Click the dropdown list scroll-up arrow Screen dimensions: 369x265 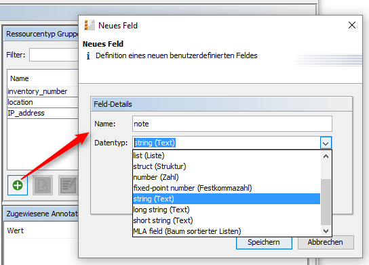point(326,156)
